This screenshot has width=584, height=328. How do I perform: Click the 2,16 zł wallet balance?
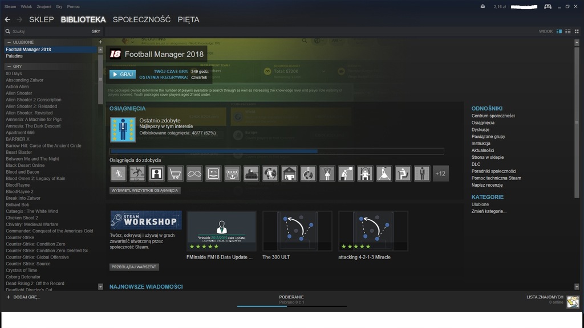(x=500, y=7)
